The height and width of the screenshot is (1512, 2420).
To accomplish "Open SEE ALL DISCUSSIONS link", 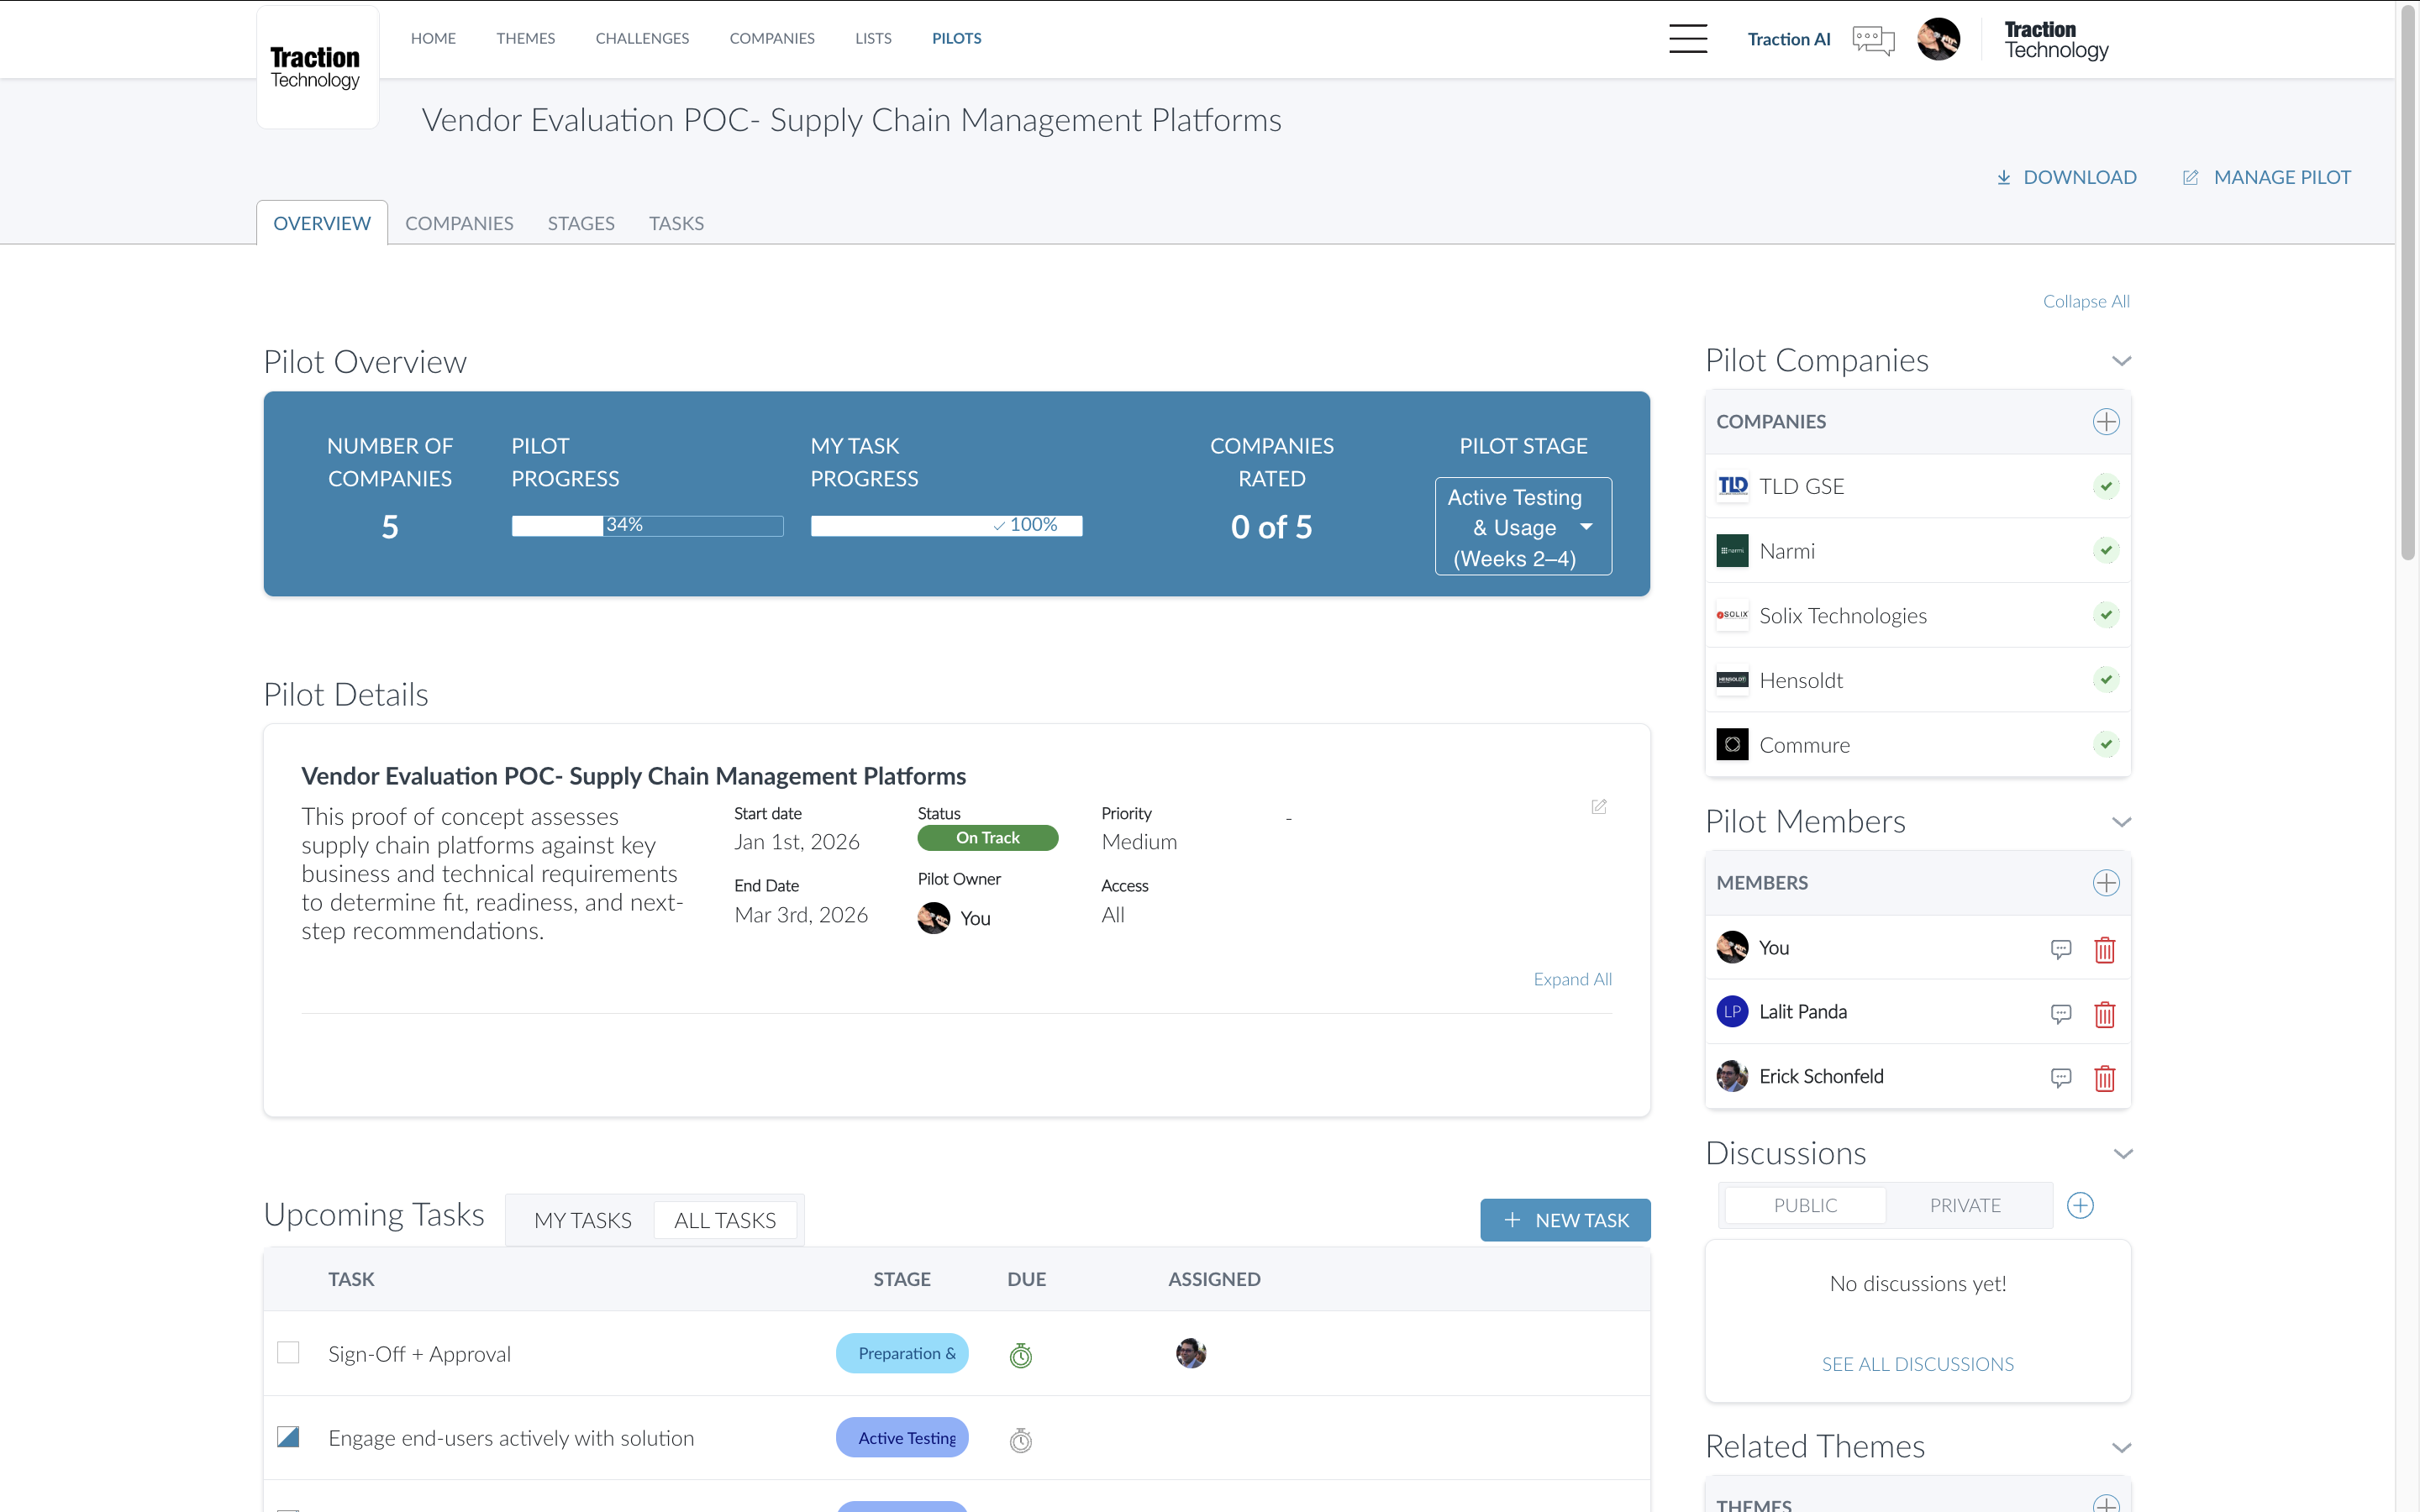I will coord(1917,1364).
